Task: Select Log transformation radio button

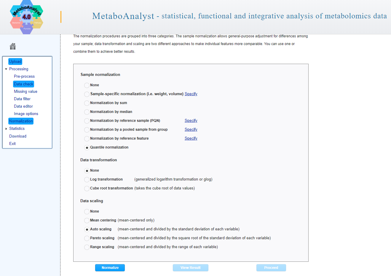Action: coord(87,180)
